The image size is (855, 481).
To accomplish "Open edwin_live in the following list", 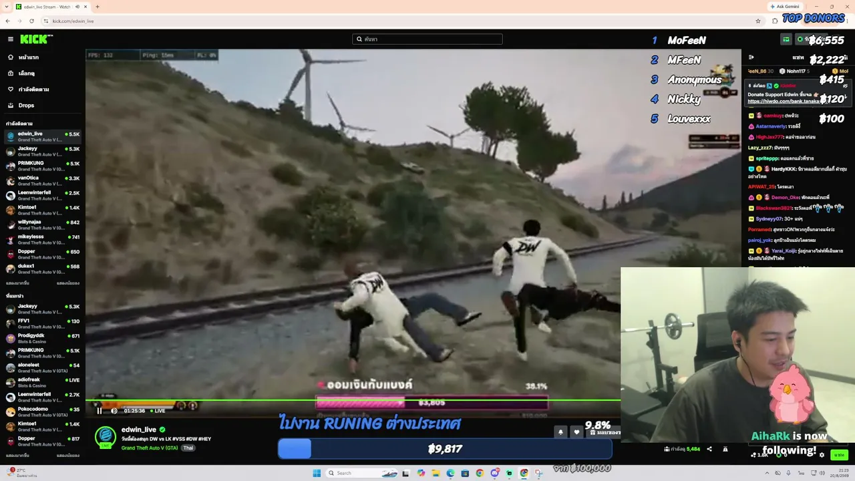I will [x=43, y=136].
